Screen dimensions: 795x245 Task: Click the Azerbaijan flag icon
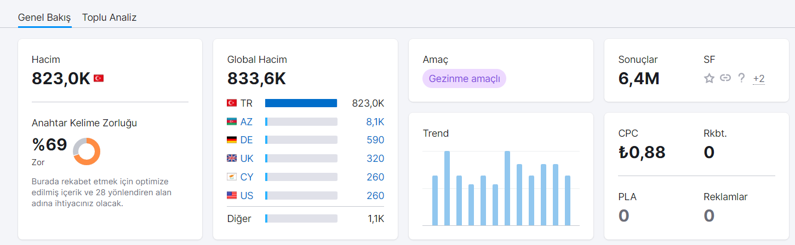(x=232, y=121)
